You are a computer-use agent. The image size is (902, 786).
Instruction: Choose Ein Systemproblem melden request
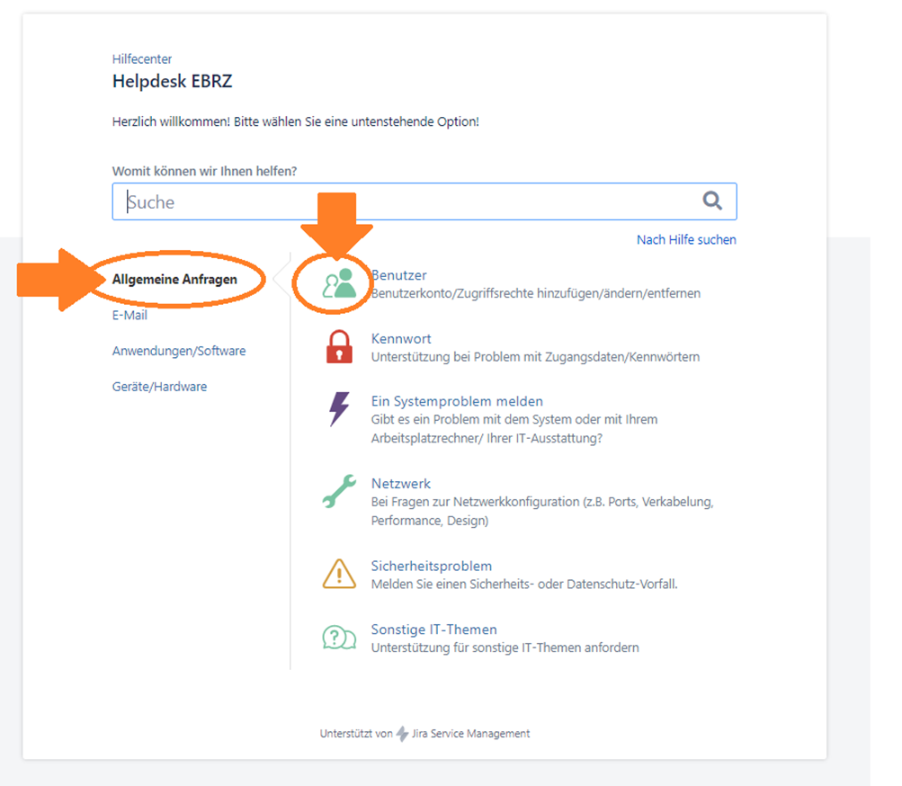(x=457, y=401)
